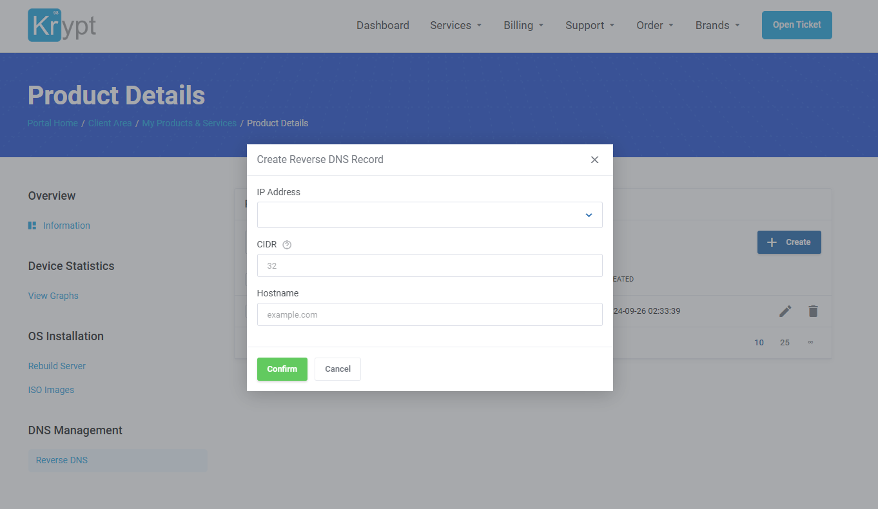The height and width of the screenshot is (509, 878).
Task: Click the Cancel button
Action: tap(337, 369)
